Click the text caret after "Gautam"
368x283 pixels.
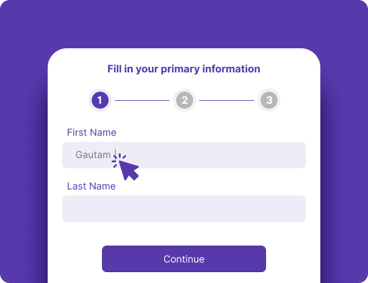pos(115,154)
